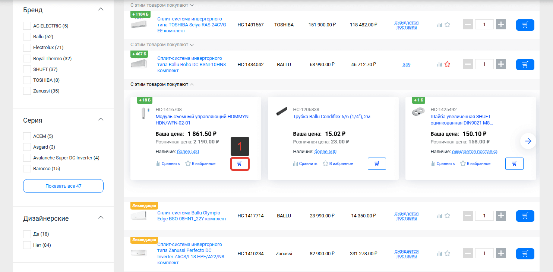Decrease quantity for TOSHIBA Seiya
This screenshot has height=272, width=553.
[x=468, y=25]
